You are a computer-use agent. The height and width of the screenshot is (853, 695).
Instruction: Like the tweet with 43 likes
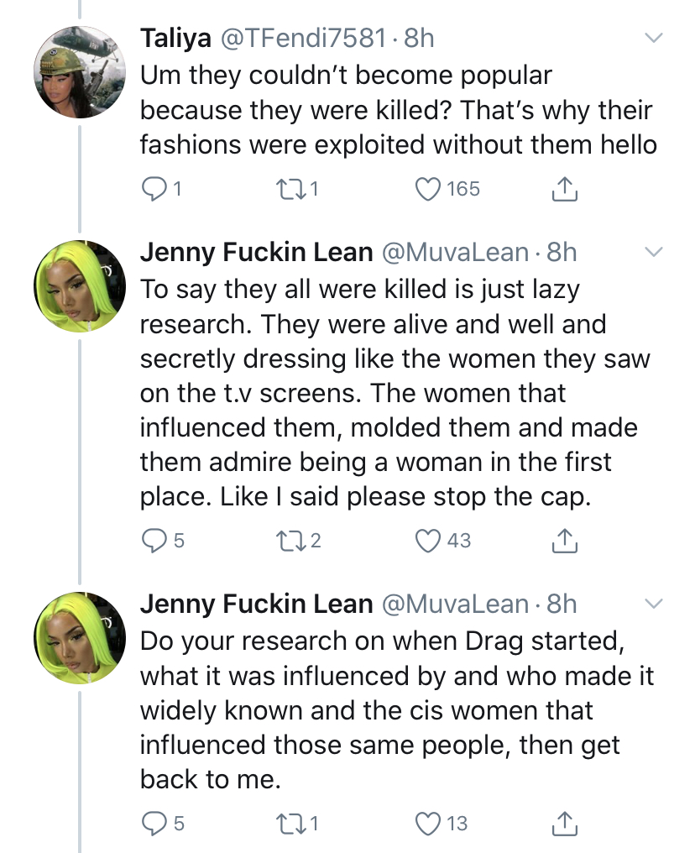click(427, 541)
